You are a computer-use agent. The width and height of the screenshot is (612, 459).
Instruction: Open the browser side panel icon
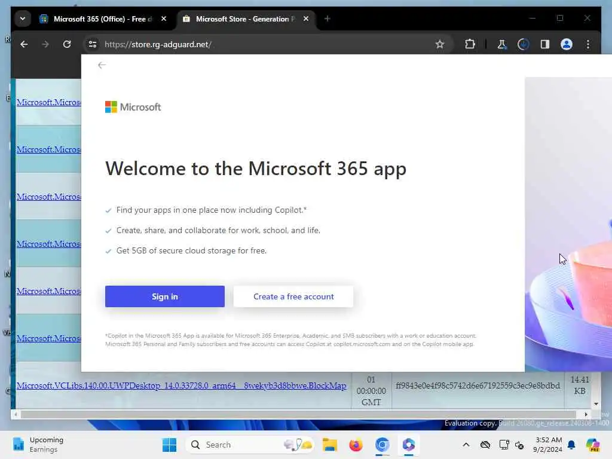click(x=545, y=44)
